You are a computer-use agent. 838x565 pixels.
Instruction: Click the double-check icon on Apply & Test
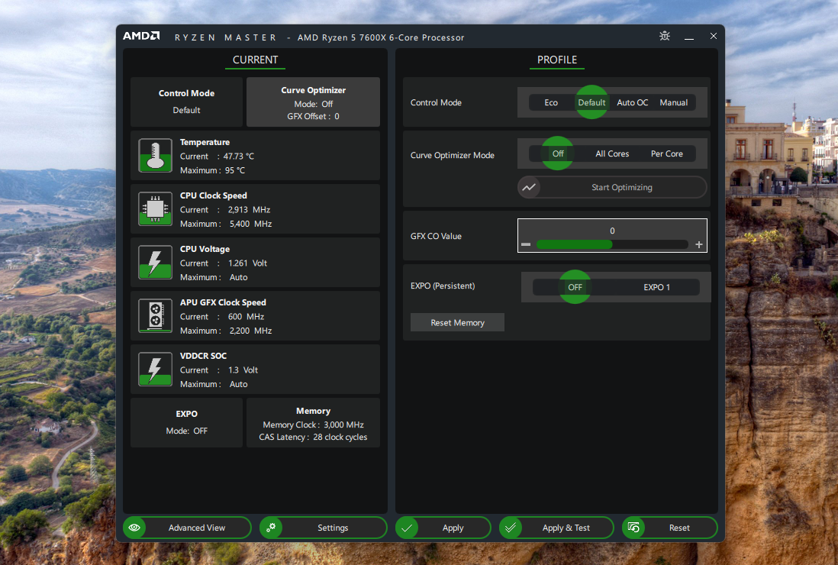[511, 528]
